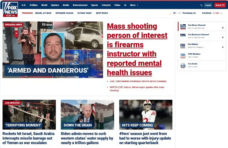Screen dimensions: 228x148
Task: Click the Watch TV button
Action: pyautogui.click(x=220, y=5)
